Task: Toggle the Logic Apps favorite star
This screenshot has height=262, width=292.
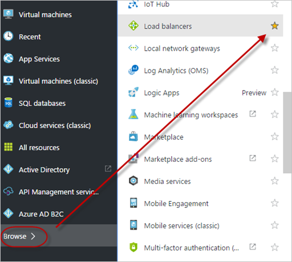Action: click(x=275, y=92)
